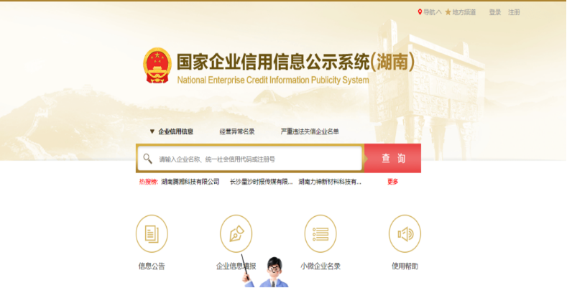Click the 信息公告 document icon
The width and height of the screenshot is (567, 288).
pos(152,233)
